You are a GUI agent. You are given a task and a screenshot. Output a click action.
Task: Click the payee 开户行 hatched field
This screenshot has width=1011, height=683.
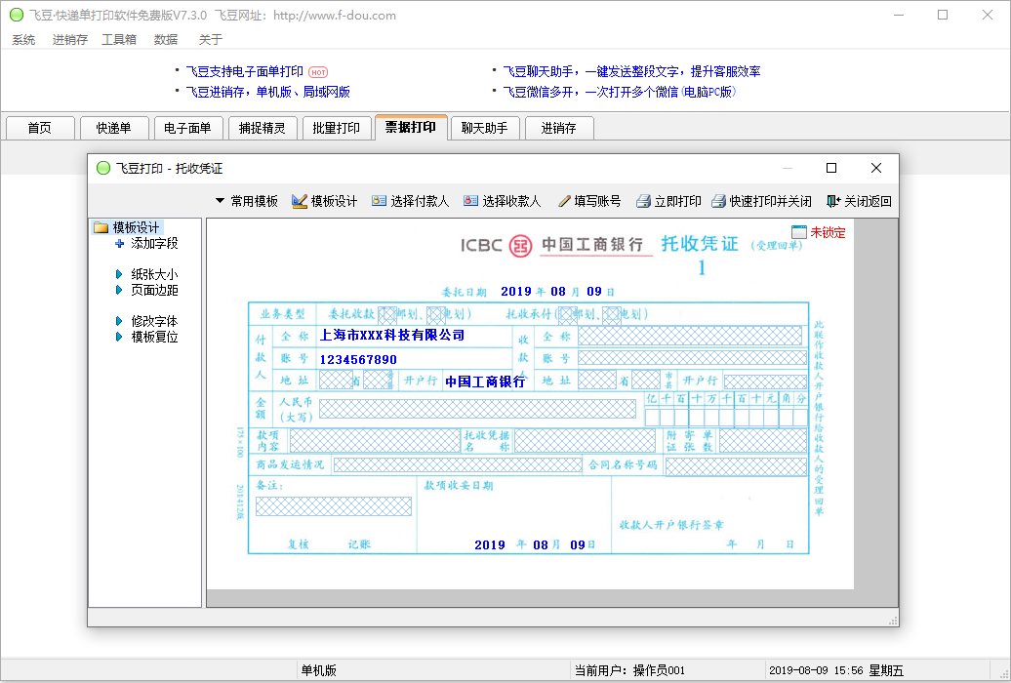tap(765, 382)
